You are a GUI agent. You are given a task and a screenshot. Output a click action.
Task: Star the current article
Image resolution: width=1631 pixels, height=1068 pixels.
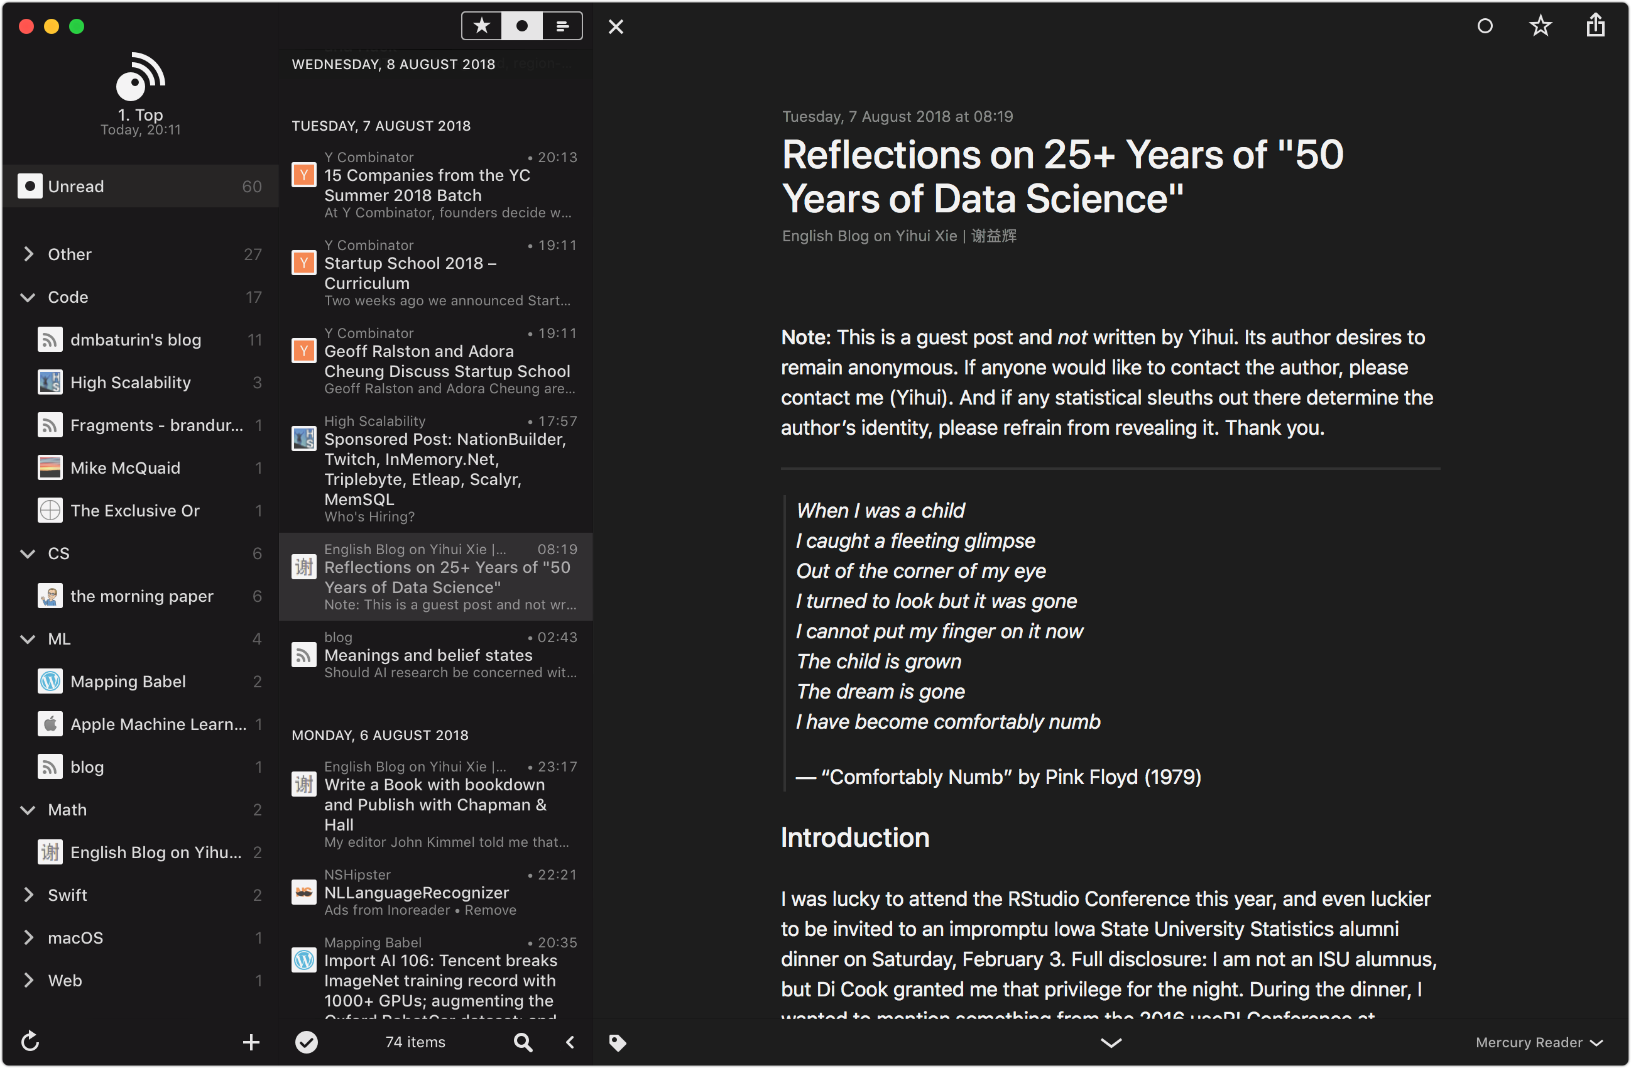[x=1540, y=26]
